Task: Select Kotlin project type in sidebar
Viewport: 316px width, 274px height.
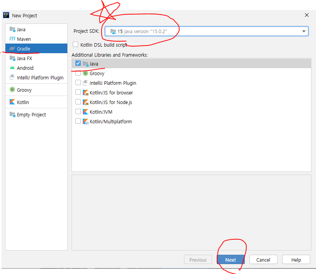Action: (36, 102)
